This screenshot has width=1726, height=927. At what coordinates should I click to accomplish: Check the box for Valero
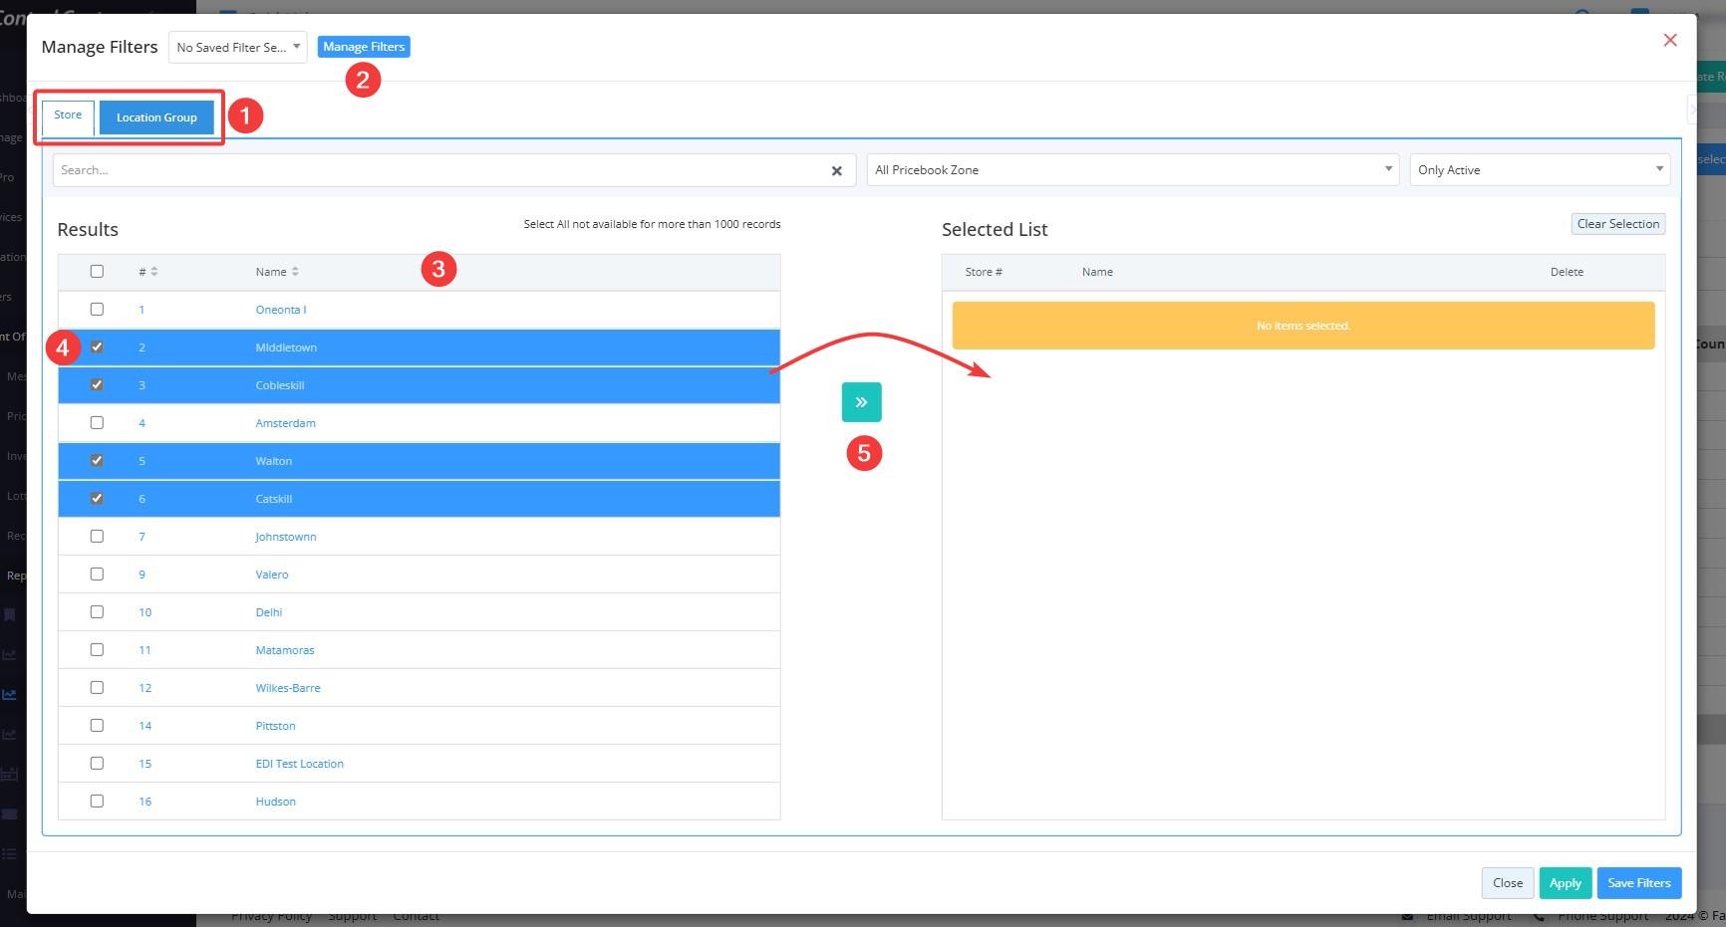[97, 574]
